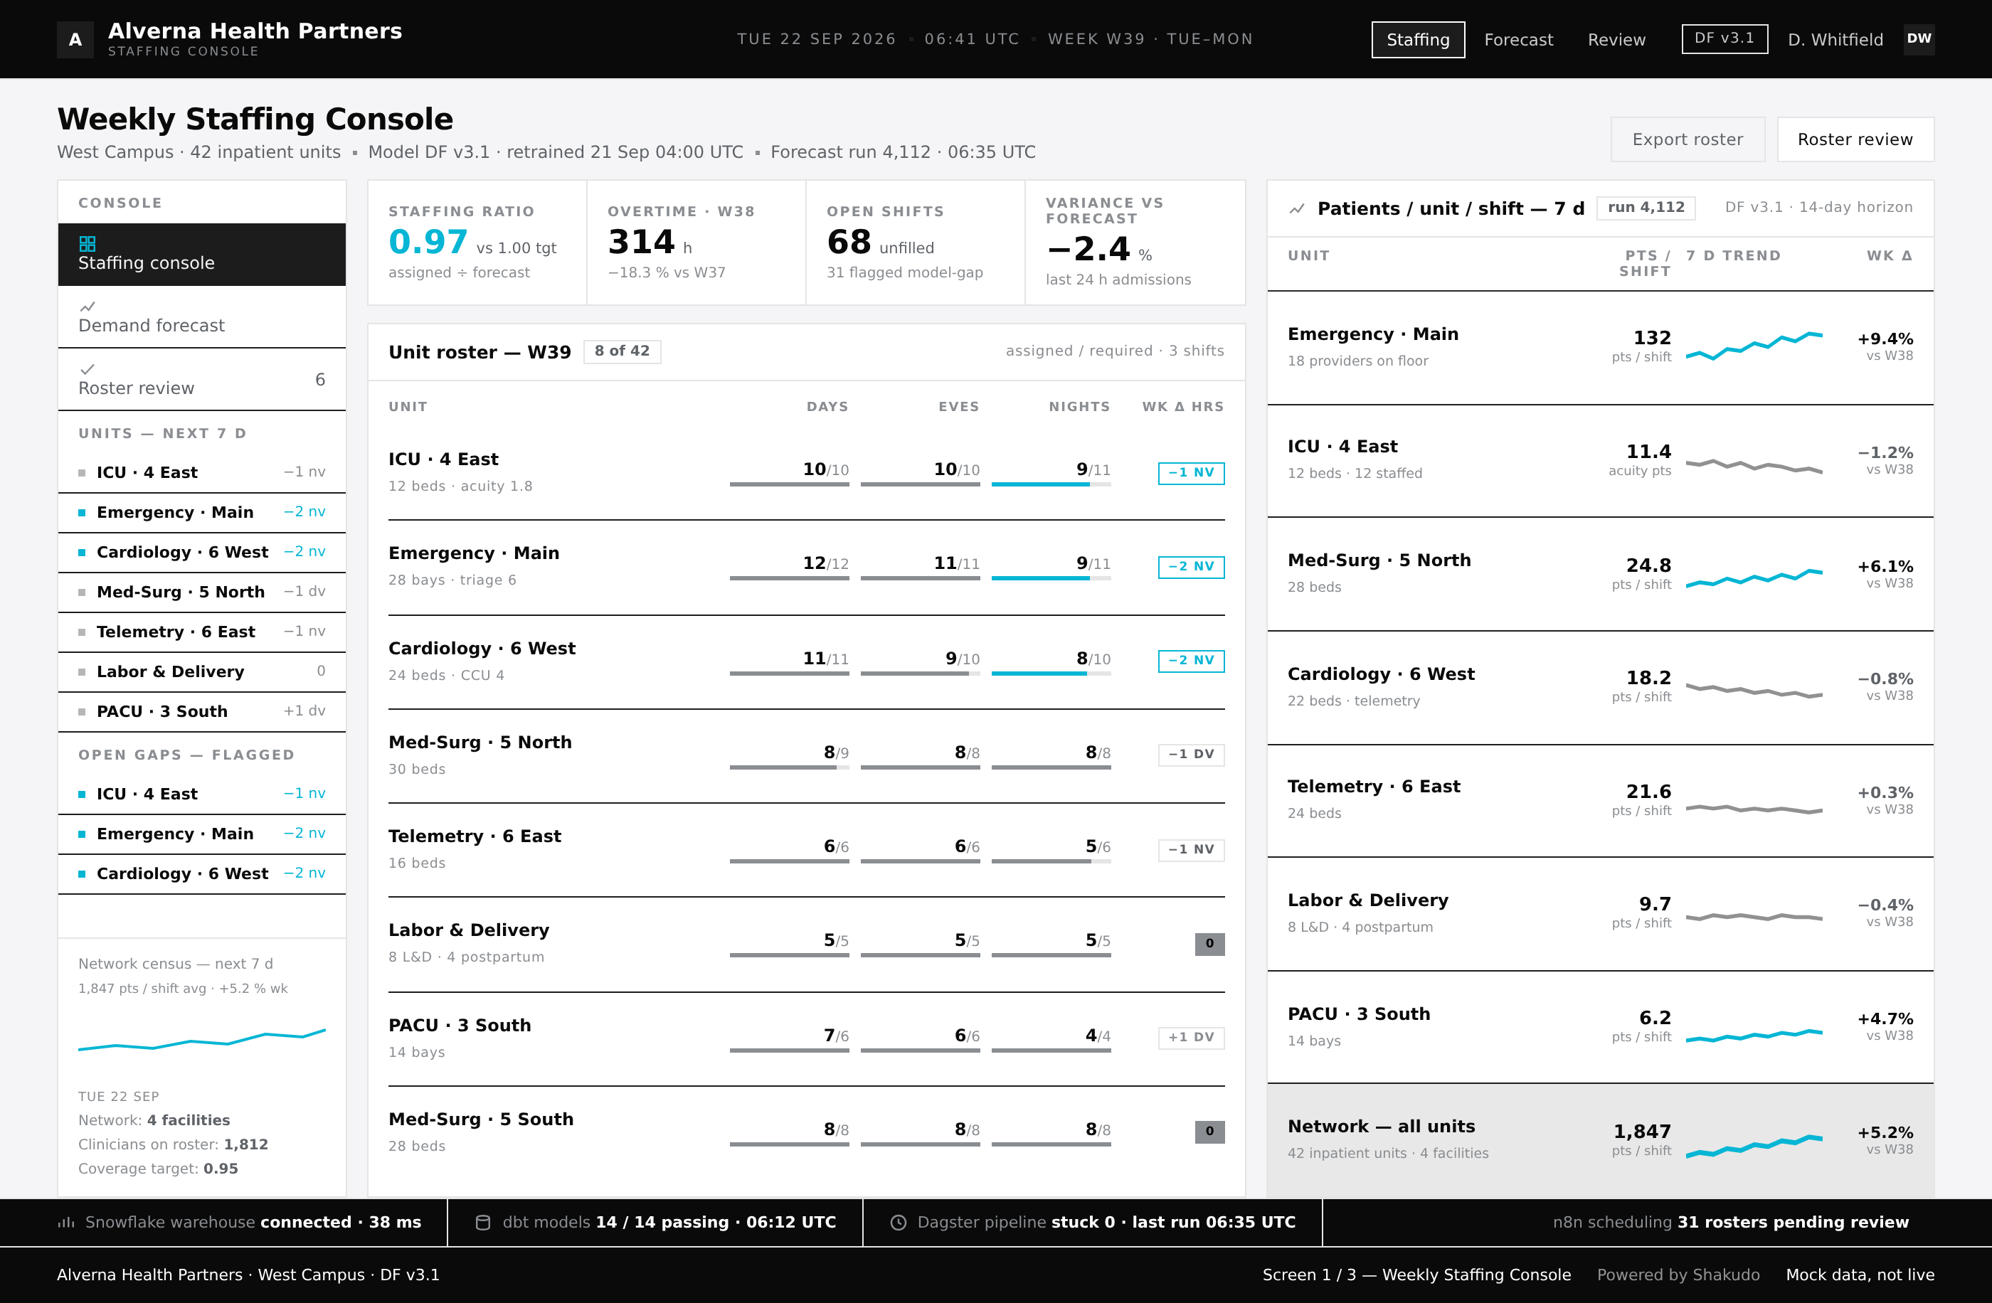The image size is (1992, 1303).
Task: Switch to the Forecast tab
Action: (x=1518, y=39)
